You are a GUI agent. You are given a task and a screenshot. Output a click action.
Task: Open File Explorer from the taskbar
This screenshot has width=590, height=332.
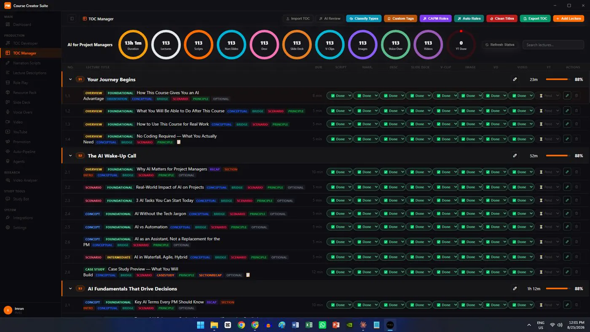(x=214, y=325)
